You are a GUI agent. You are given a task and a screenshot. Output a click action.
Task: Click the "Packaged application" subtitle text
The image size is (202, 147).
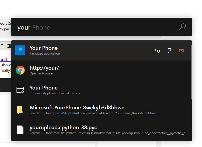45,53
